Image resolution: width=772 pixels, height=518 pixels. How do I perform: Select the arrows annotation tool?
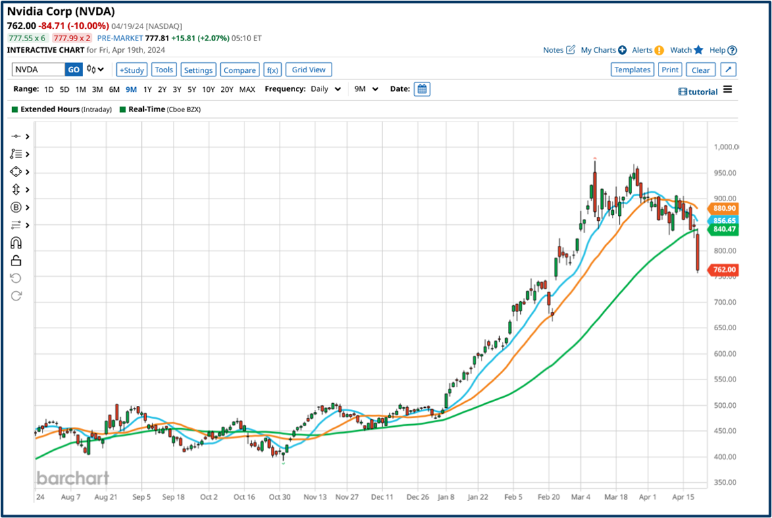(15, 189)
